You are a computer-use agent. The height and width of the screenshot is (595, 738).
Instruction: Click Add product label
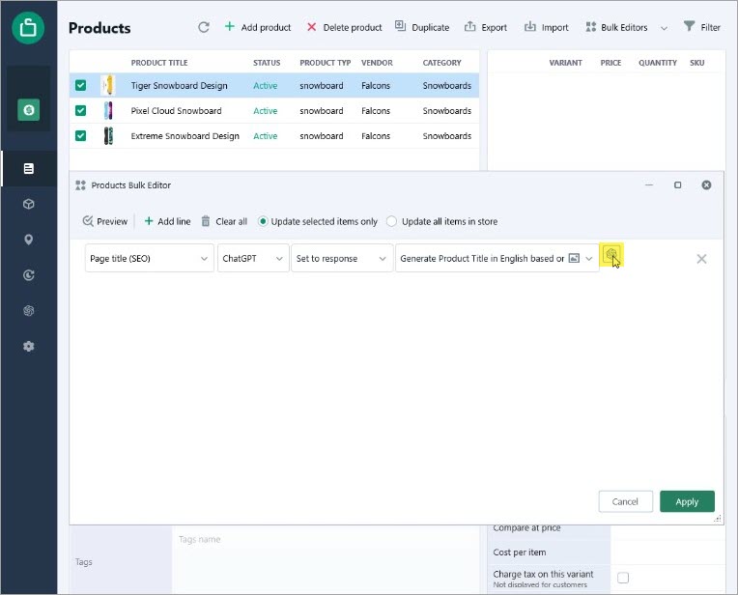pos(266,27)
